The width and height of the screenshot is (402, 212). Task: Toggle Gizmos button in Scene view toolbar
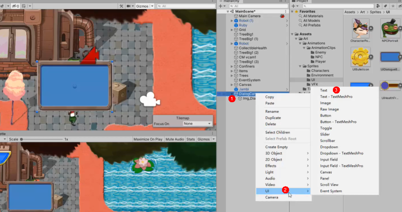pyautogui.click(x=142, y=6)
